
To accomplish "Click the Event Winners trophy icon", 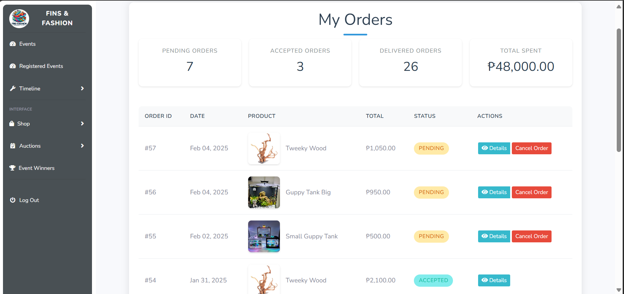I will coord(12,168).
